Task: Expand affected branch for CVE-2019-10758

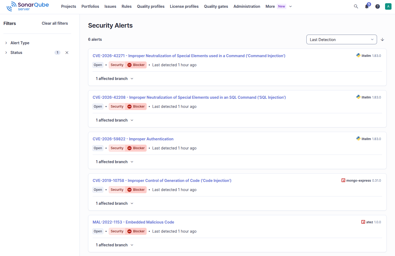Action: (115, 203)
